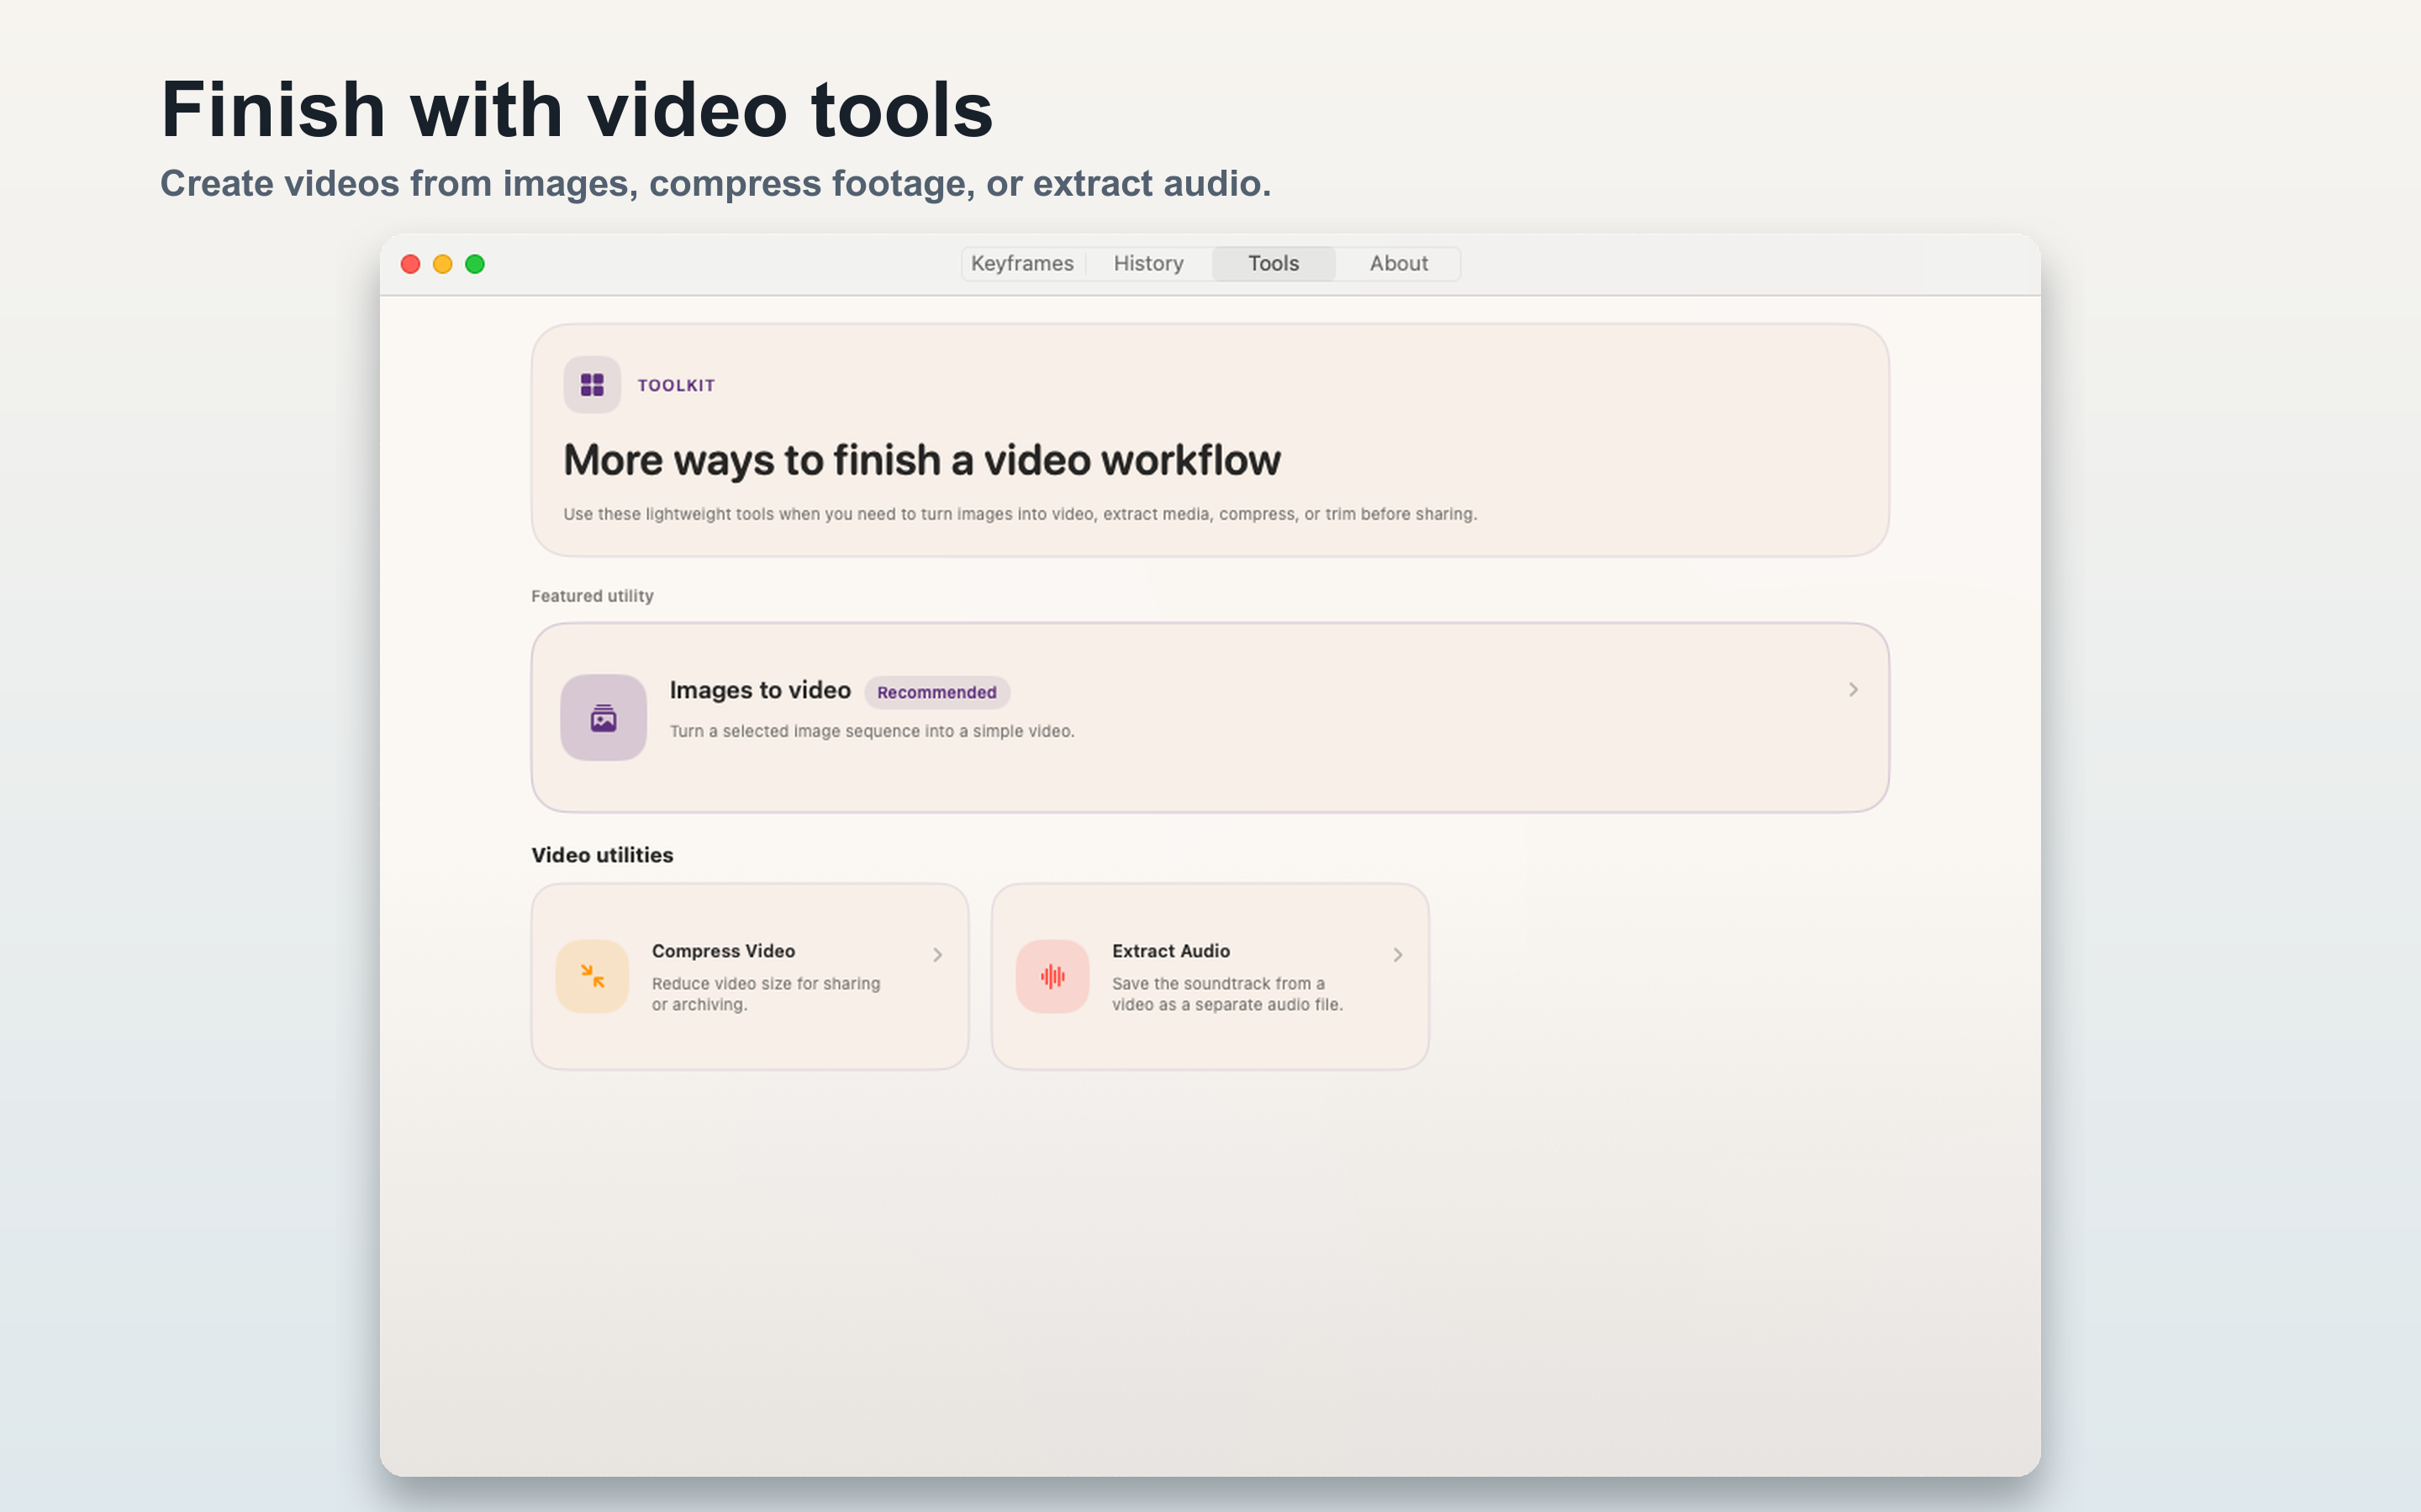Click 'Create videos from images' subtitle
The image size is (2421, 1512).
point(715,184)
